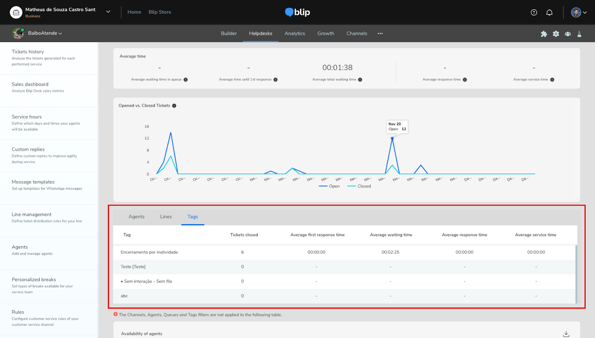The width and height of the screenshot is (595, 338).
Task: Download the Availability of agents report
Action: (566, 334)
